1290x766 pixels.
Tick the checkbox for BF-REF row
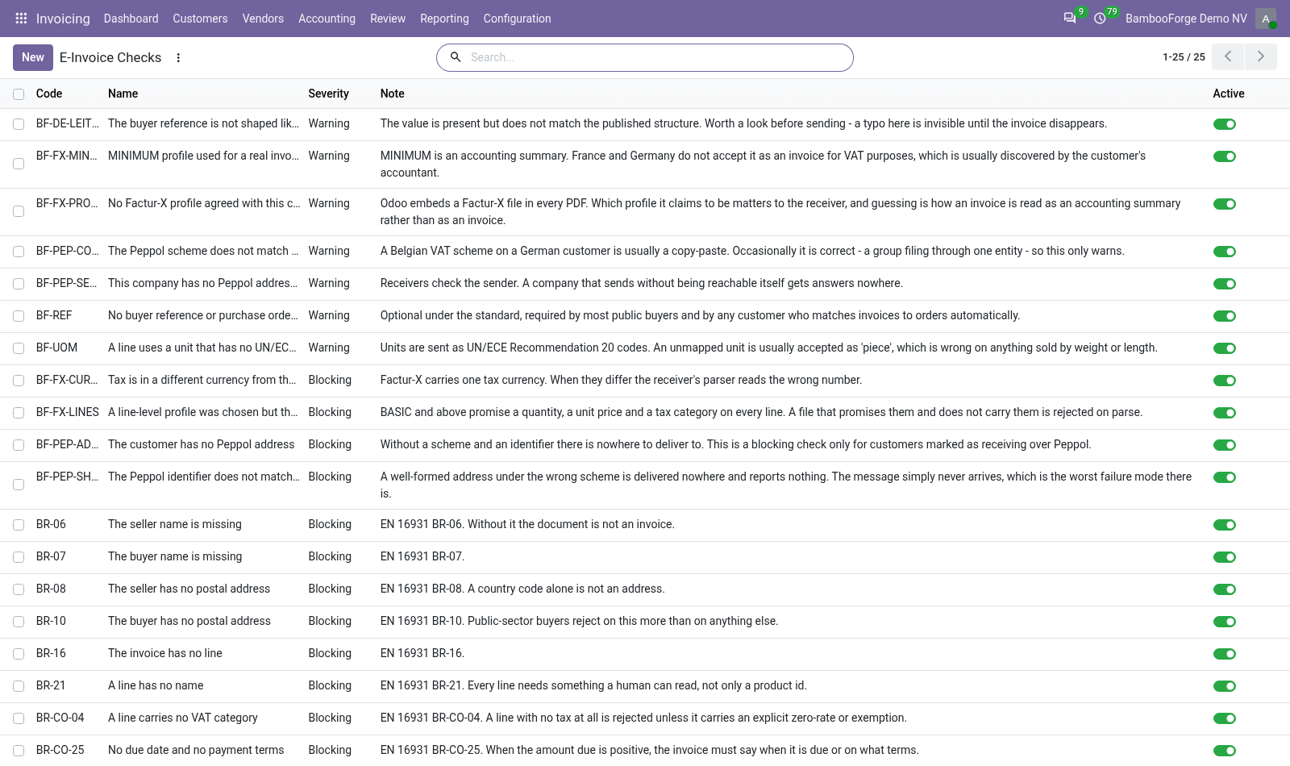pos(19,316)
